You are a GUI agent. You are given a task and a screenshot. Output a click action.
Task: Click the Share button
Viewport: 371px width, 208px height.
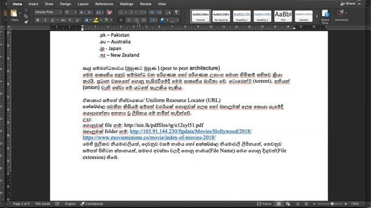tap(348, 4)
